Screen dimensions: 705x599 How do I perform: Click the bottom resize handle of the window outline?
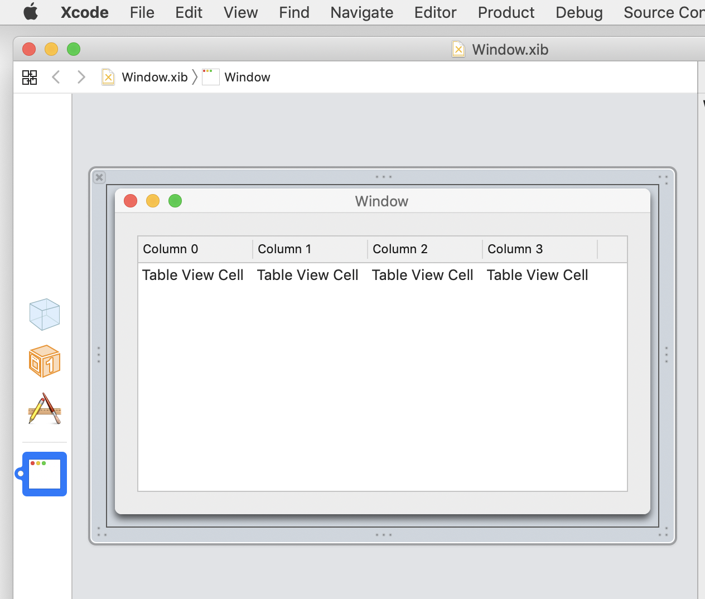coord(383,534)
